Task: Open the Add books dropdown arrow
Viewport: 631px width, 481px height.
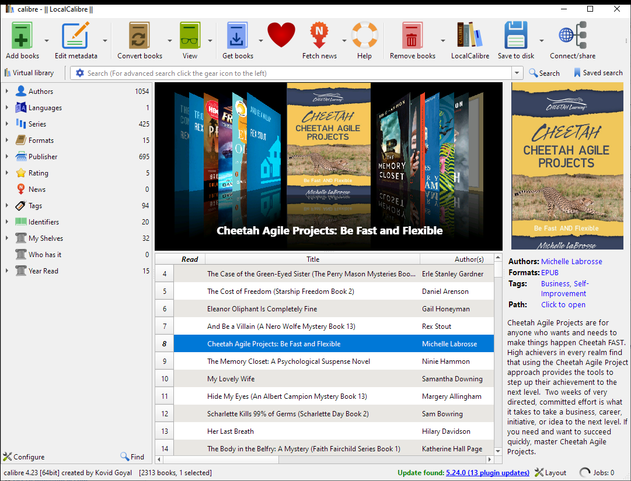Action: pos(47,41)
